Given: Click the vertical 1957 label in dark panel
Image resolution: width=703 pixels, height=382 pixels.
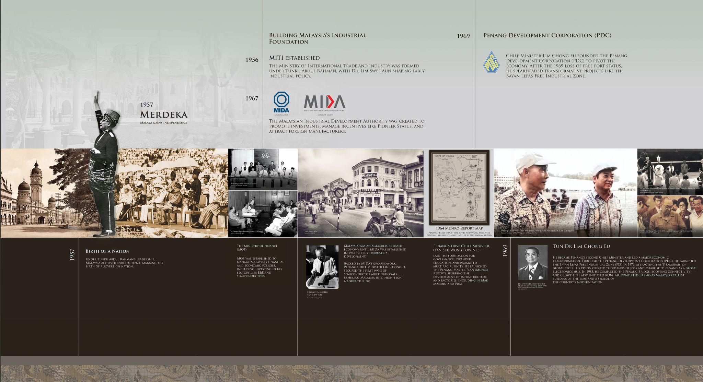Looking at the screenshot, I should pos(72,255).
